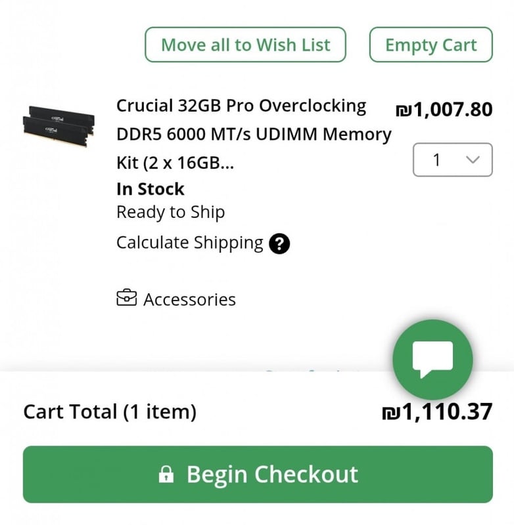The image size is (514, 525).
Task: Open the live chat bubble
Action: (x=432, y=359)
